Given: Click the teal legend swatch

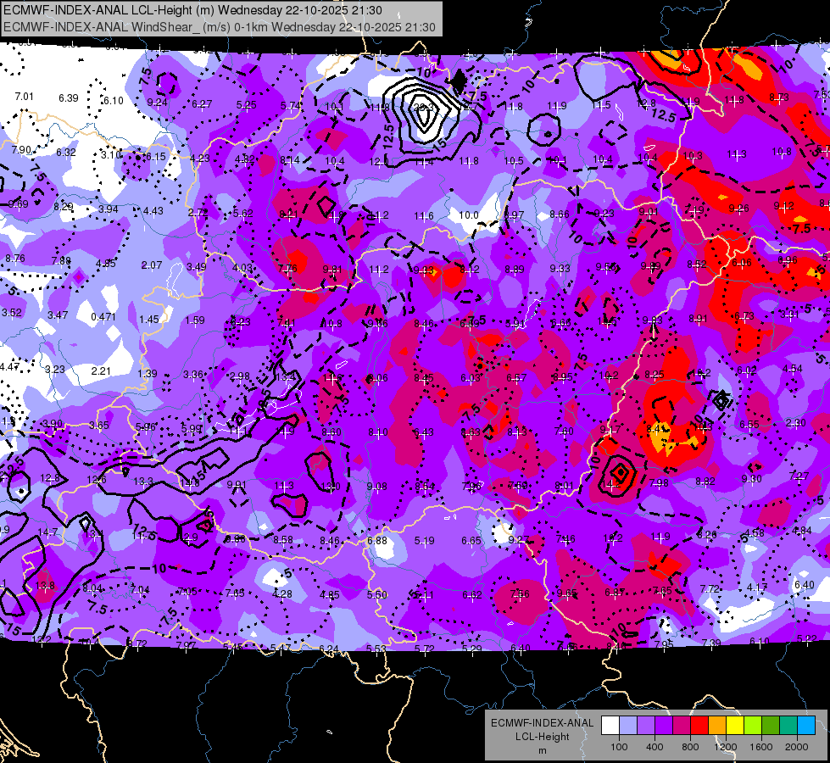Looking at the screenshot, I should coord(788,725).
